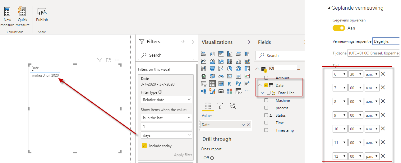Viewport: 401px width, 163px height.
Task: Remove the 10:00 a.m. time entry
Action: click(x=383, y=129)
